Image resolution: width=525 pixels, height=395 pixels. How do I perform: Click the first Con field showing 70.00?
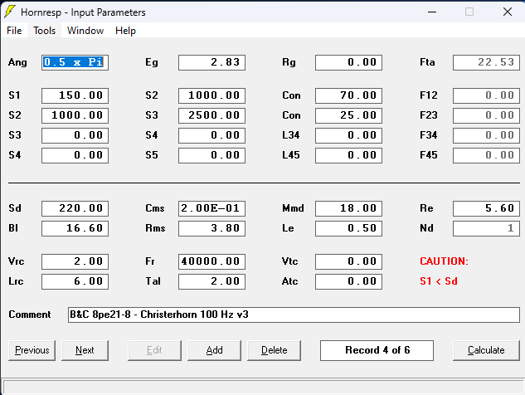(348, 95)
